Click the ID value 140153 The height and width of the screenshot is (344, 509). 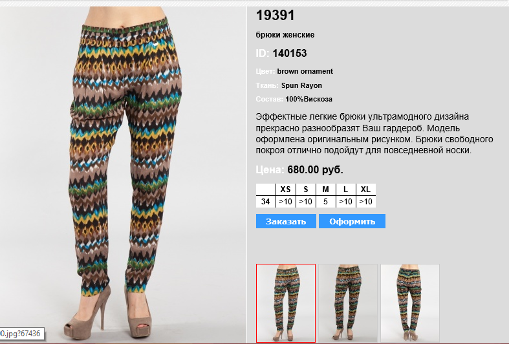pos(290,53)
